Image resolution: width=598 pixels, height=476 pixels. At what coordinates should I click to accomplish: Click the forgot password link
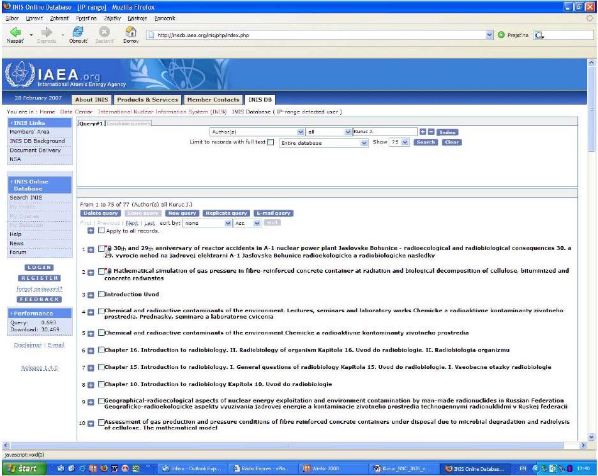[x=40, y=289]
